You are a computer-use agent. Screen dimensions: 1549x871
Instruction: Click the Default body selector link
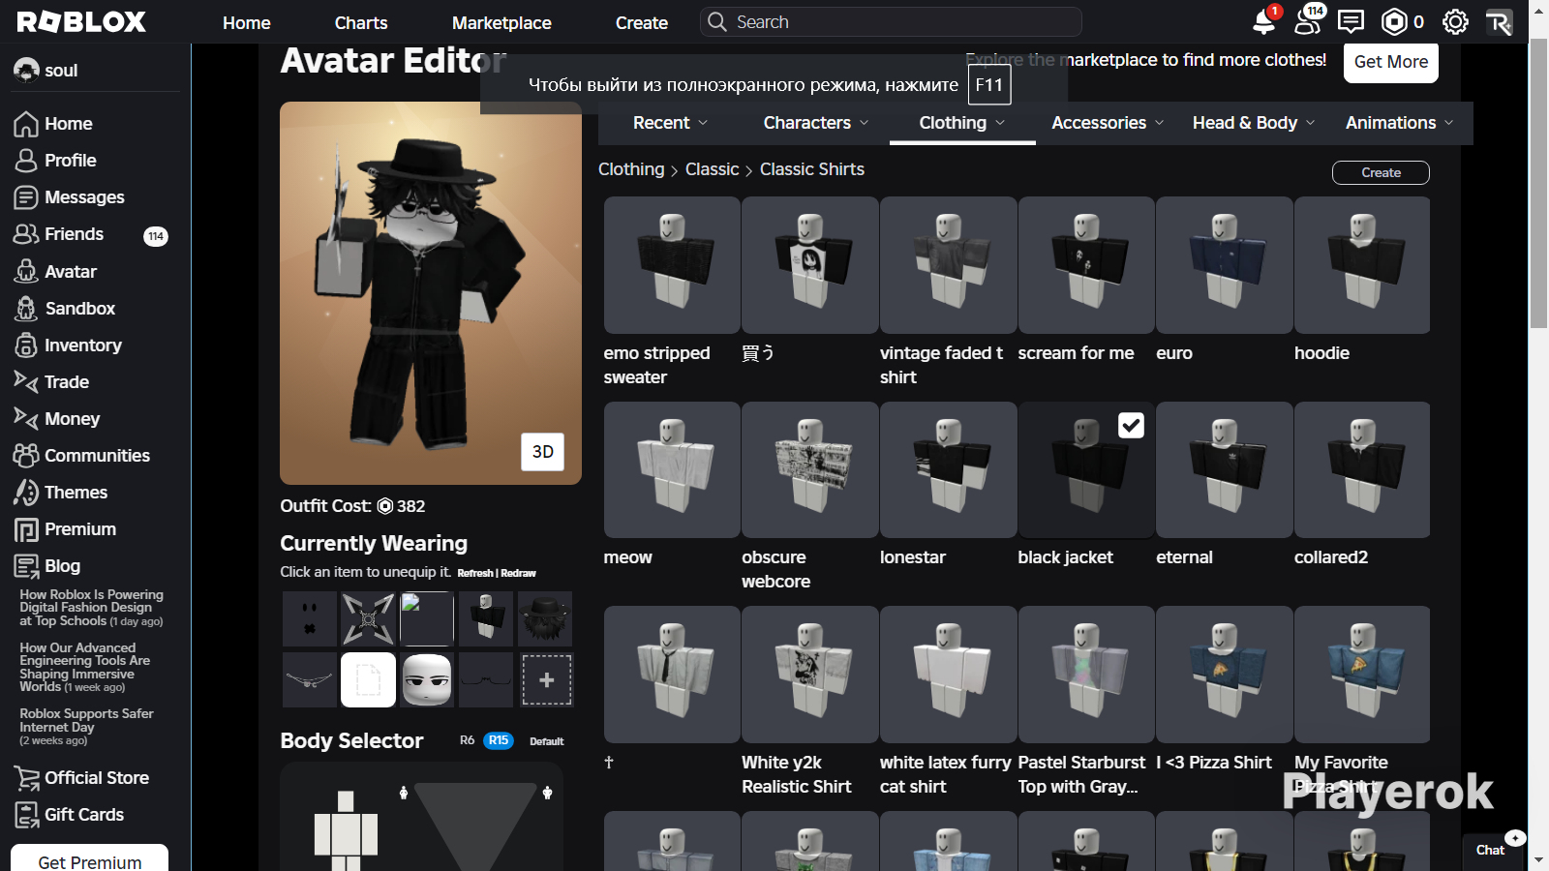point(546,741)
